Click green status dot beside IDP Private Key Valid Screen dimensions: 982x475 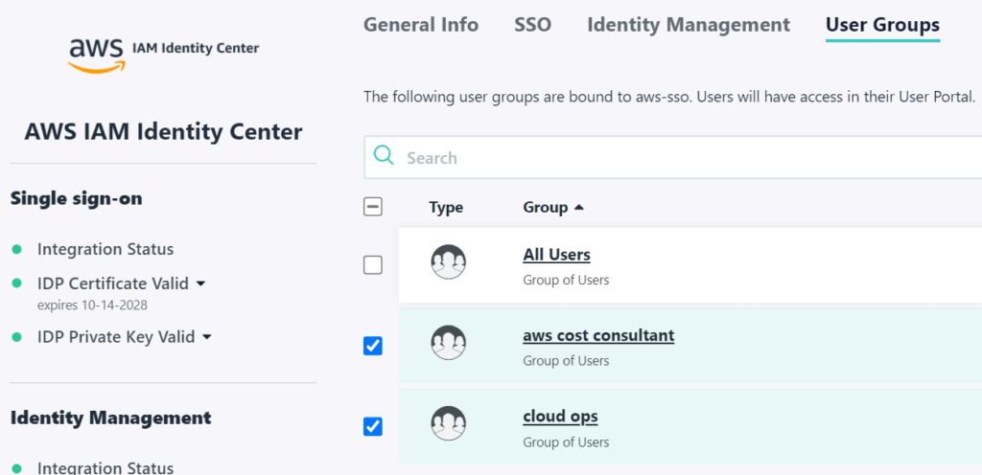(17, 337)
